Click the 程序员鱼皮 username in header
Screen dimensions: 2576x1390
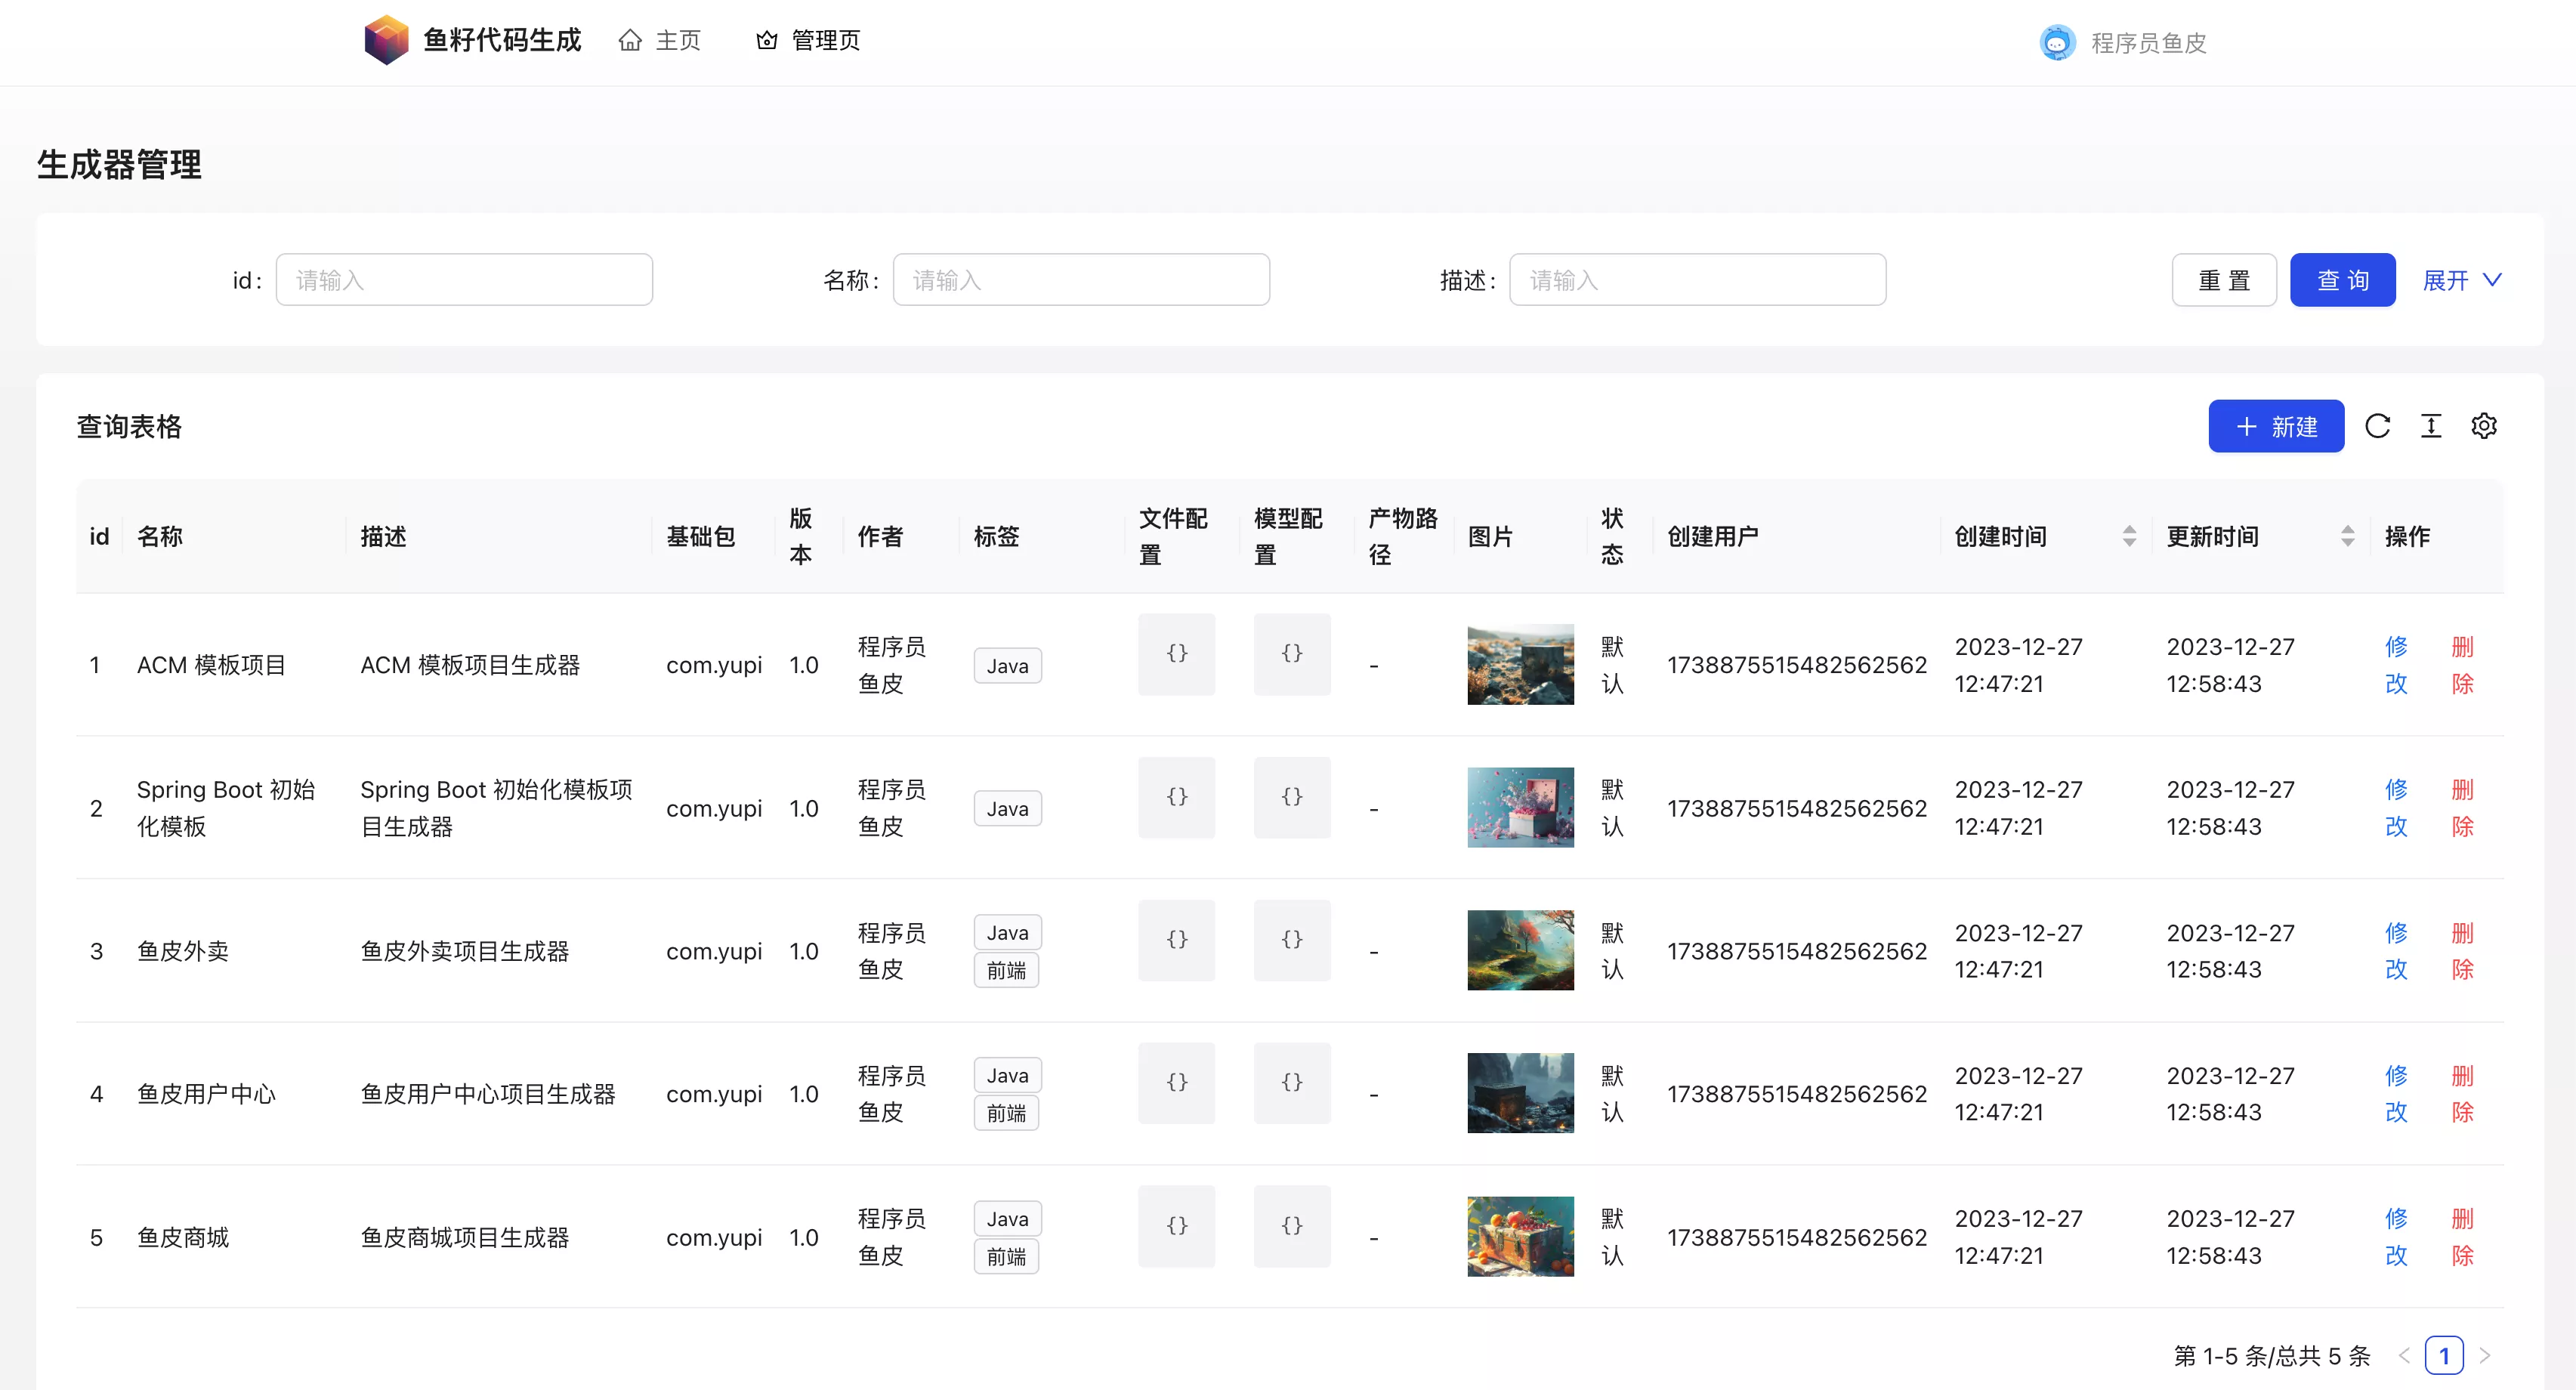2148,43
